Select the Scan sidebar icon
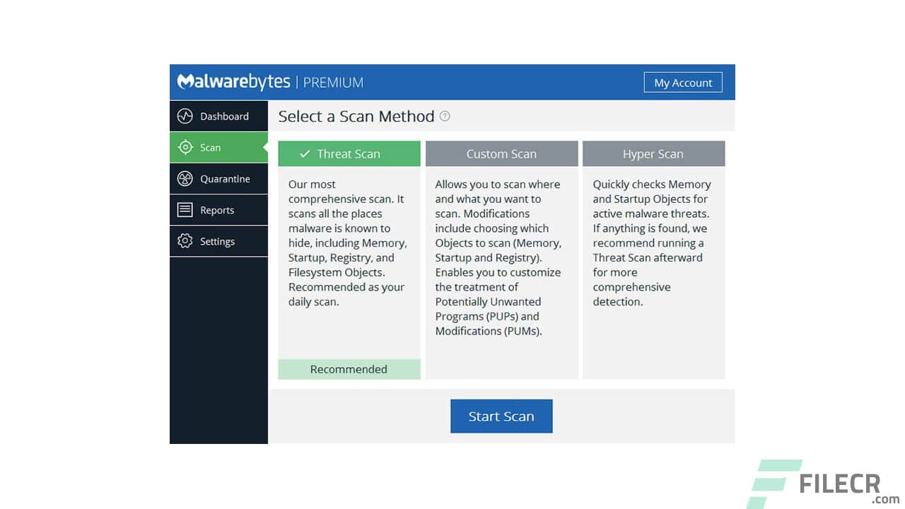 [185, 147]
